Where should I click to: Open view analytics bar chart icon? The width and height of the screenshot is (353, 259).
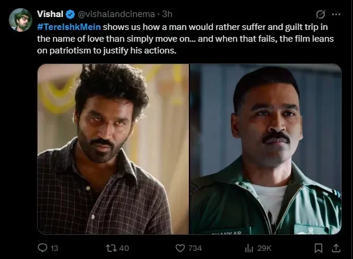pos(248,248)
